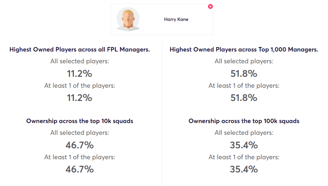This screenshot has width=328, height=186.
Task: Click 'Ownership across the top 10k squads' heading
Action: pyautogui.click(x=80, y=121)
